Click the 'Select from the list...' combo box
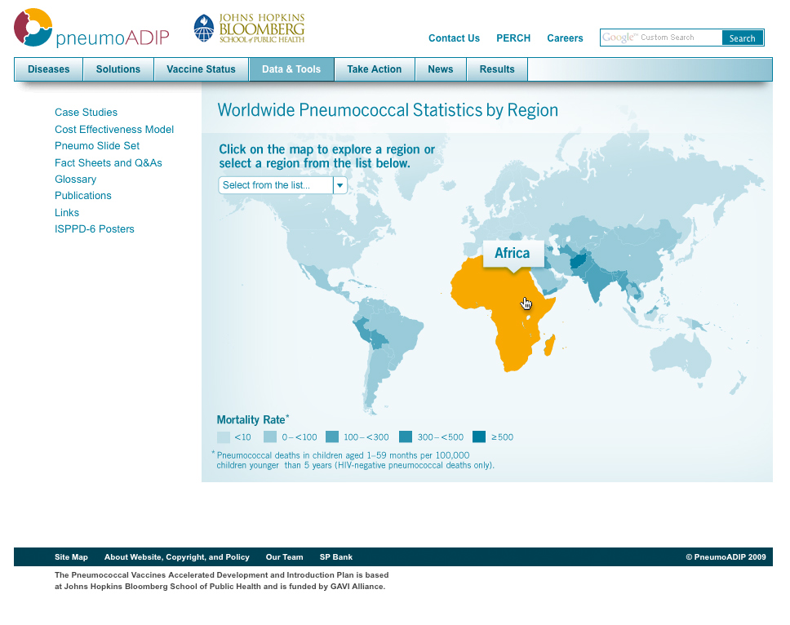The image size is (790, 625). (x=276, y=185)
